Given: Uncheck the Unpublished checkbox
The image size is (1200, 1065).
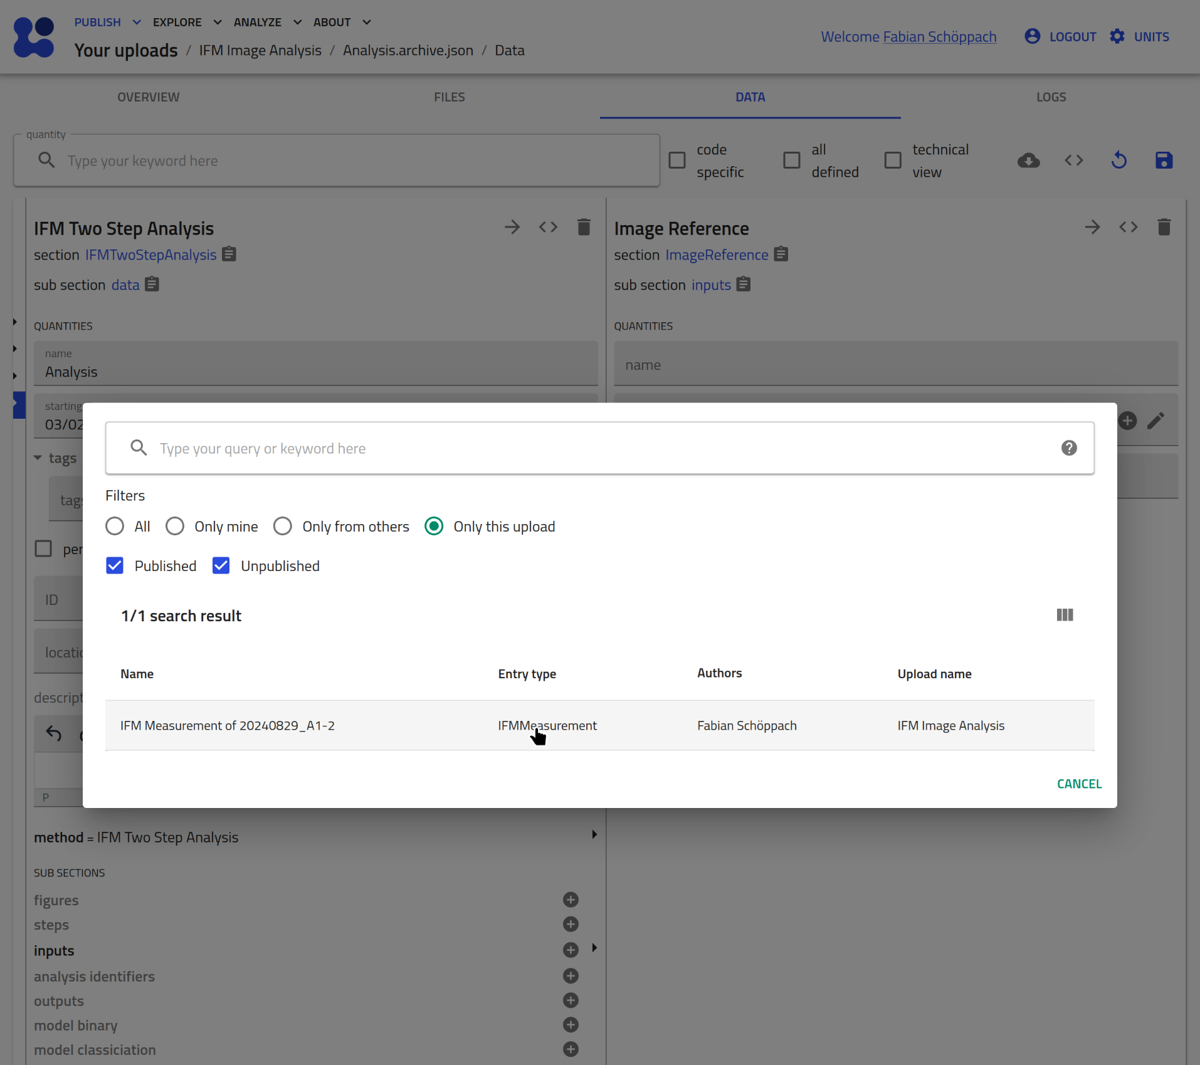Looking at the screenshot, I should pos(221,565).
